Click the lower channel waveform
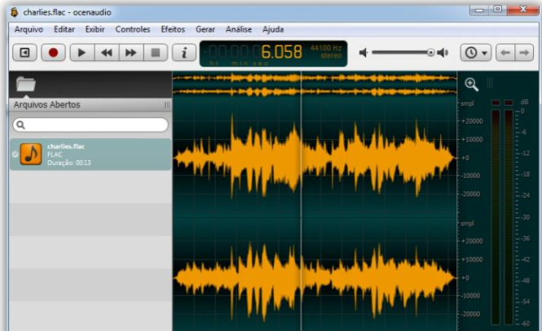The width and height of the screenshot is (542, 331). (x=315, y=278)
